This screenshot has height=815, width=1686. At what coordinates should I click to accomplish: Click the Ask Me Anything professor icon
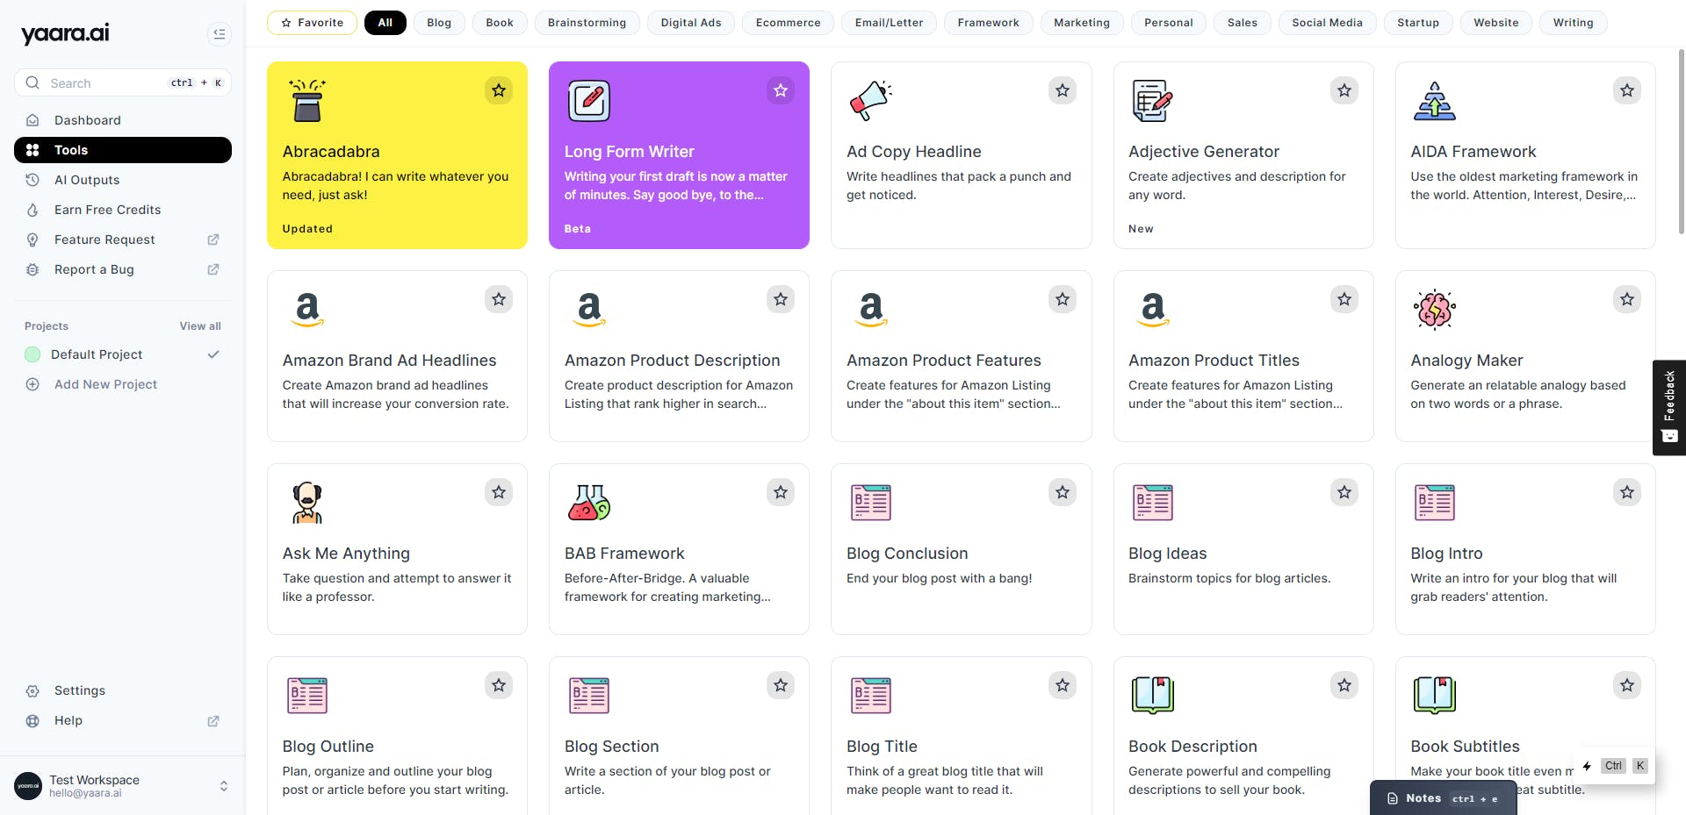[x=307, y=502]
